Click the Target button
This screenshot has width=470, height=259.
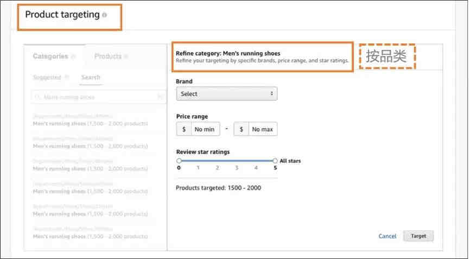pyautogui.click(x=418, y=236)
